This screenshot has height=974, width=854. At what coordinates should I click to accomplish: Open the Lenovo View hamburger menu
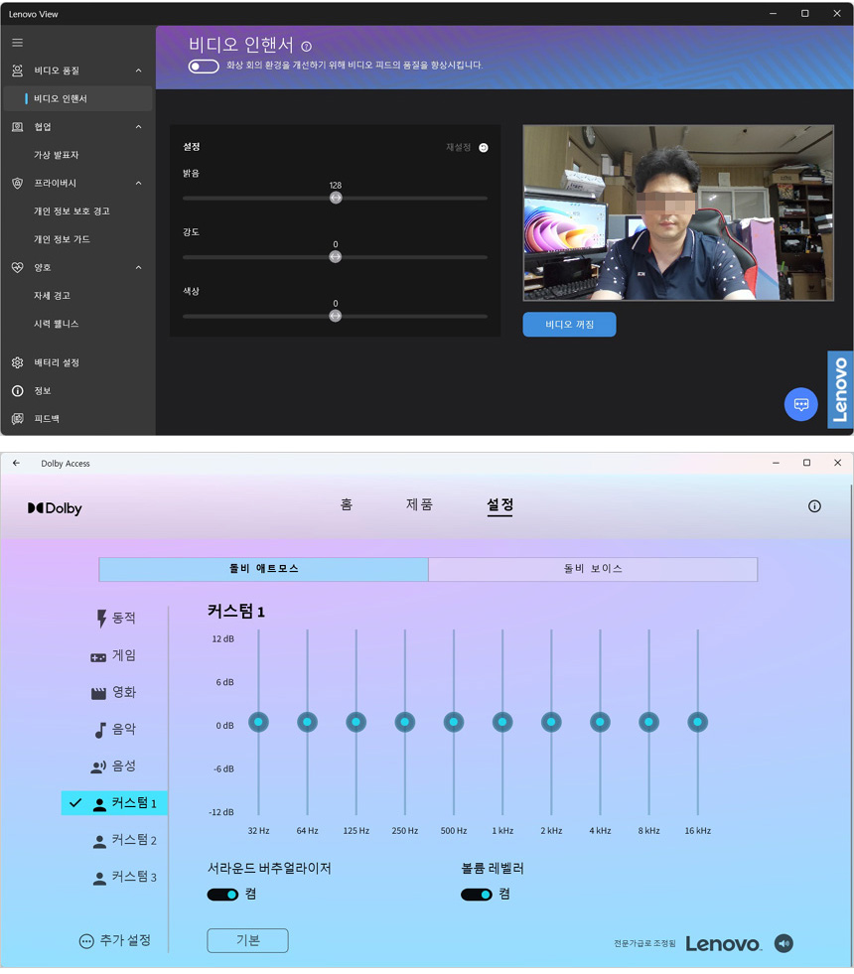(17, 43)
